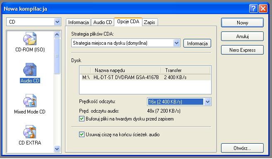This screenshot has height=159, width=272.
Task: Click the 2 400 KB/s transfer value
Action: point(175,77)
